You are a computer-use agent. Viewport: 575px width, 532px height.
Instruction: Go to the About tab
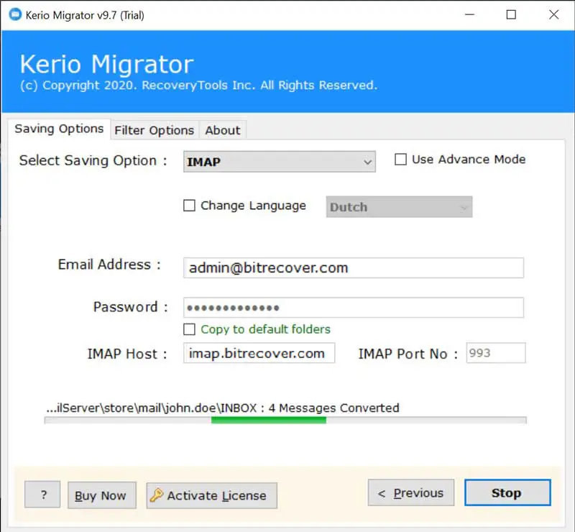click(x=223, y=130)
